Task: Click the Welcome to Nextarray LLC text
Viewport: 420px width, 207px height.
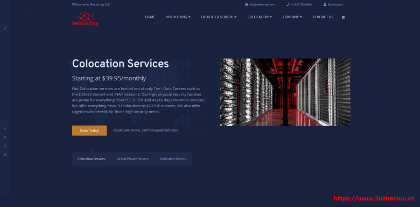Action: [91, 4]
